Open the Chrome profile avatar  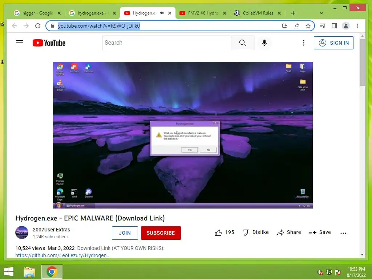346,26
